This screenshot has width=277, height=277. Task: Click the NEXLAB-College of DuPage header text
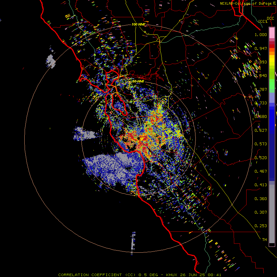[x=247, y=3]
